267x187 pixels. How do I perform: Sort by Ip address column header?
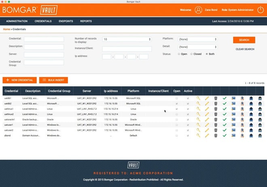click(x=111, y=91)
